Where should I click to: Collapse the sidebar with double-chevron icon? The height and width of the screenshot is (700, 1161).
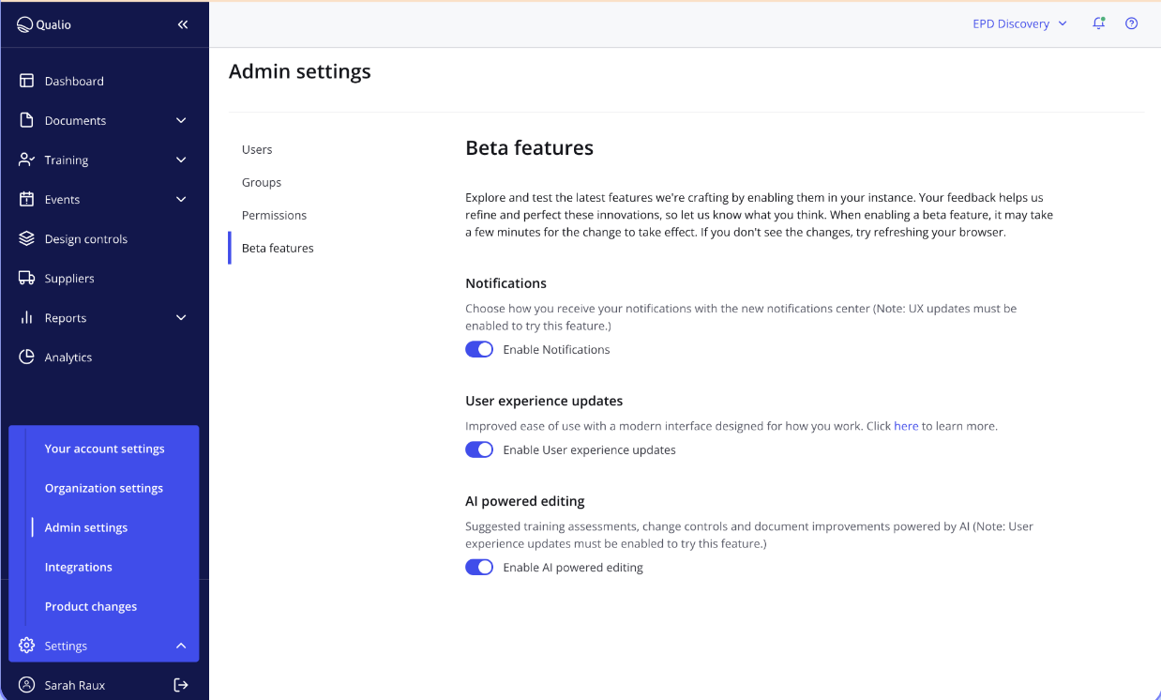pyautogui.click(x=183, y=24)
